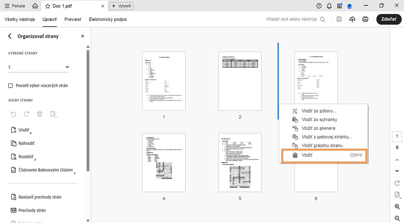Select page 3 thumbnail
404x223 pixels.
pos(316,77)
